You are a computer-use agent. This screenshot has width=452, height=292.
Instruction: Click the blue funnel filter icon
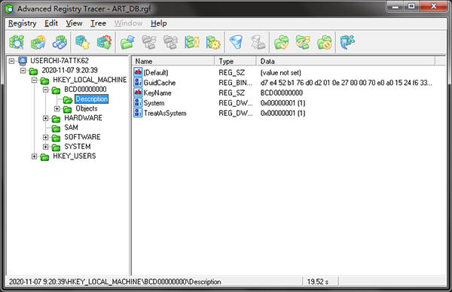point(237,42)
